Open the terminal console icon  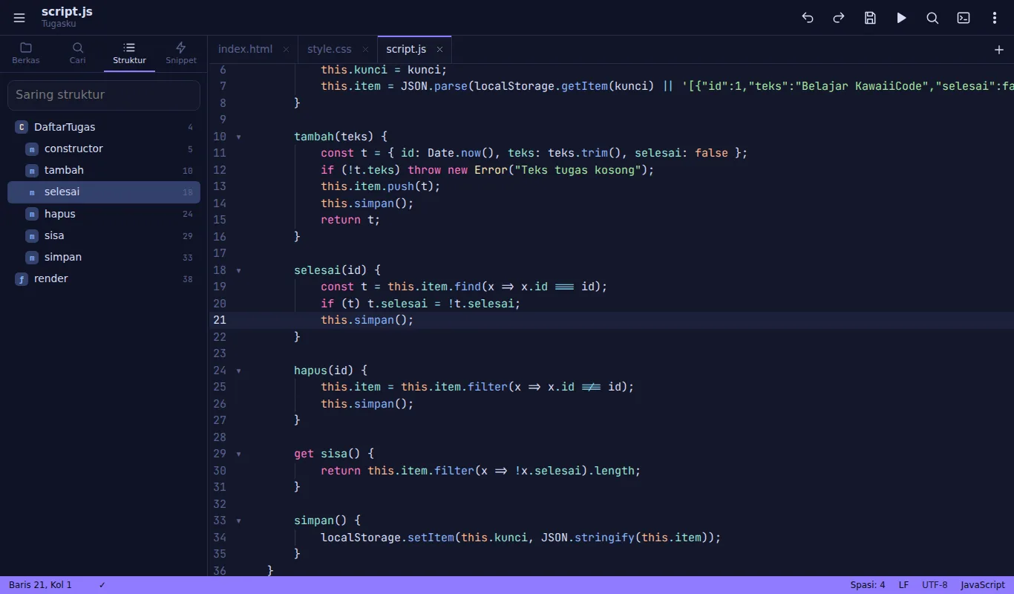[964, 18]
